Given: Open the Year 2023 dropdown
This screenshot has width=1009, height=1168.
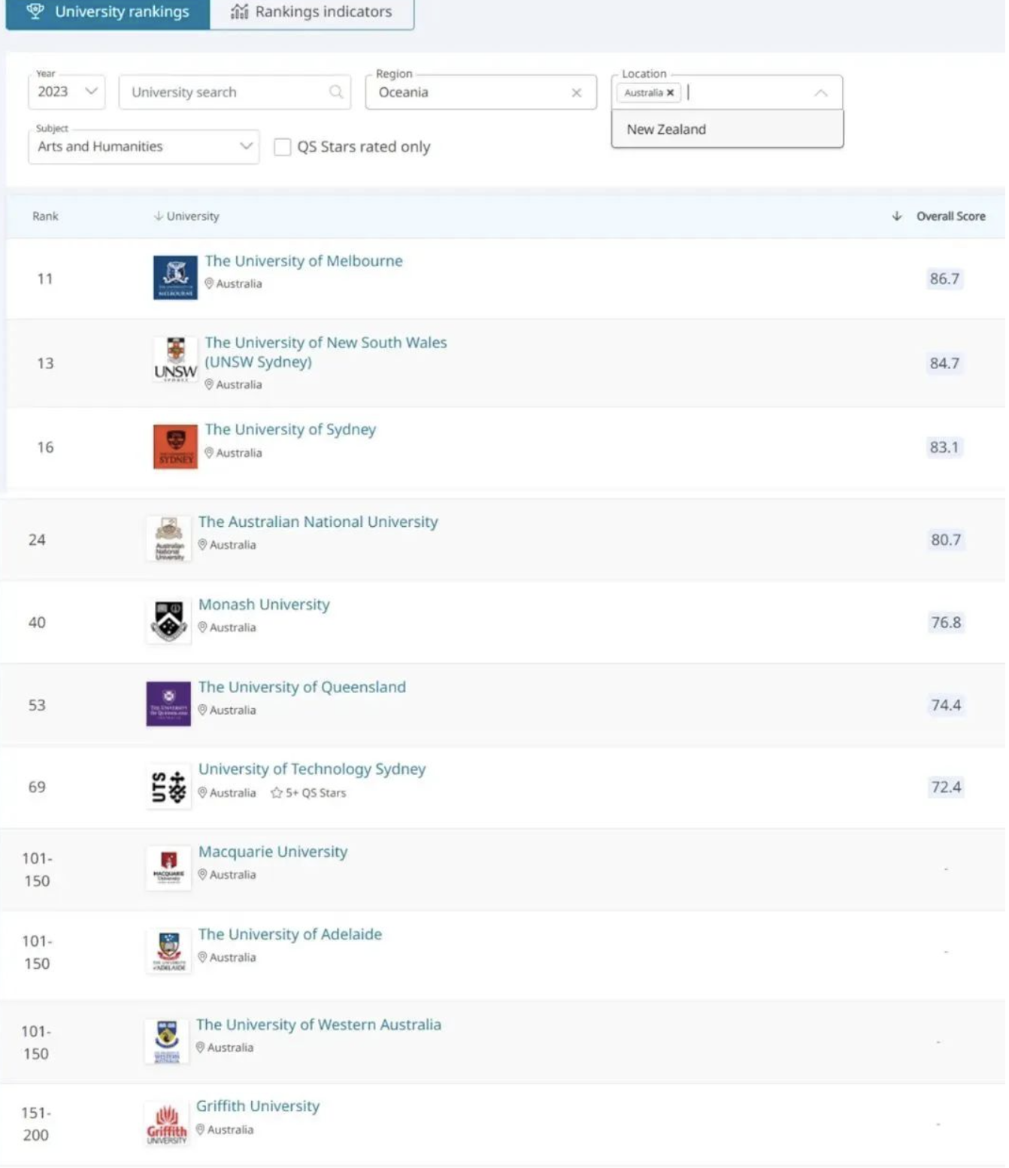Looking at the screenshot, I should [67, 92].
